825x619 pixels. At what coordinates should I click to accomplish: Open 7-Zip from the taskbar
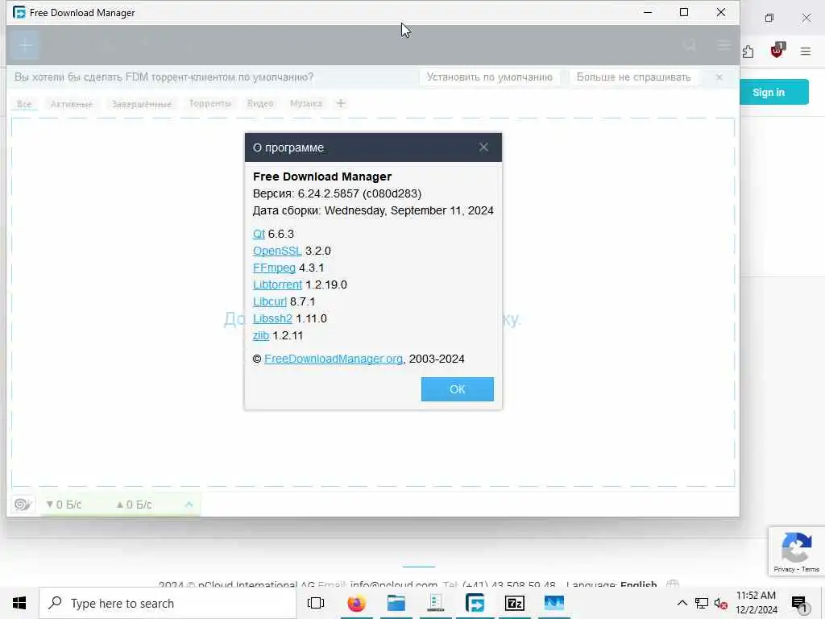pyautogui.click(x=515, y=603)
